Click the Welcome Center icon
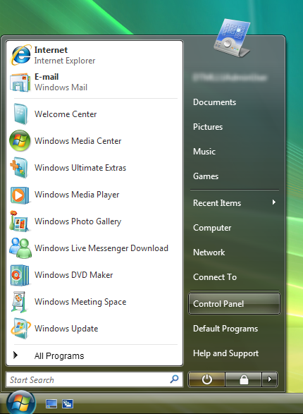 pos(20,114)
